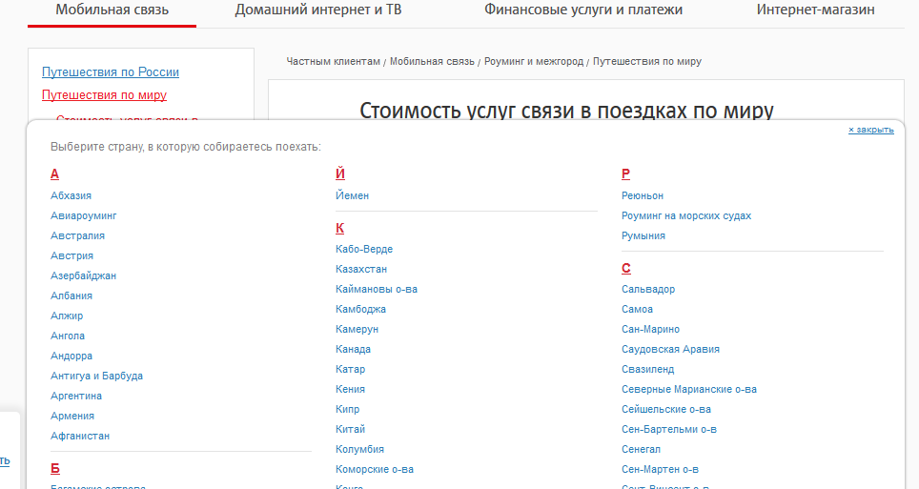This screenshot has width=919, height=489.
Task: Jump to letter К section heading
Action: tap(340, 228)
